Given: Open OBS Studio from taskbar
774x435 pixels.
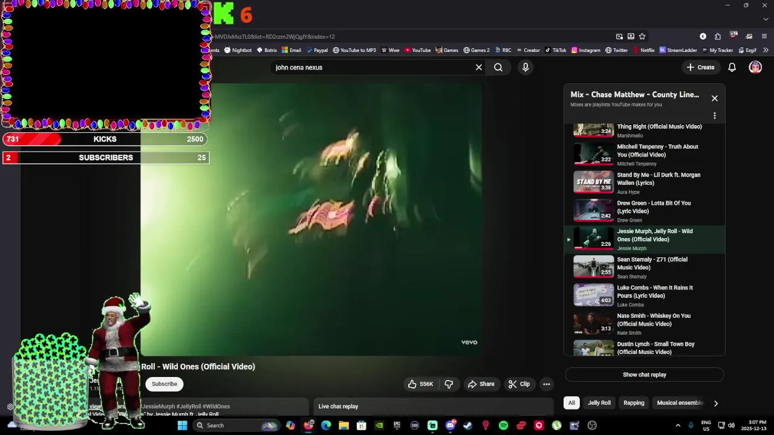Looking at the screenshot, I should pos(592,425).
